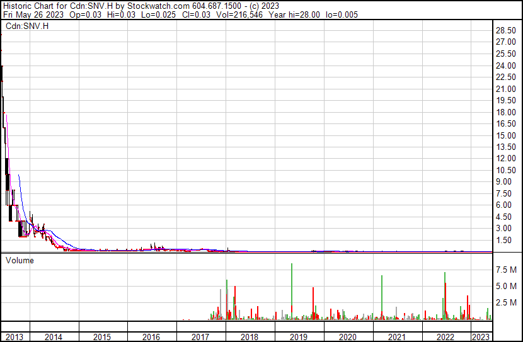Viewport: 523px width, 342px height.
Task: Click the 28.50 price axis label
Action: [506, 31]
